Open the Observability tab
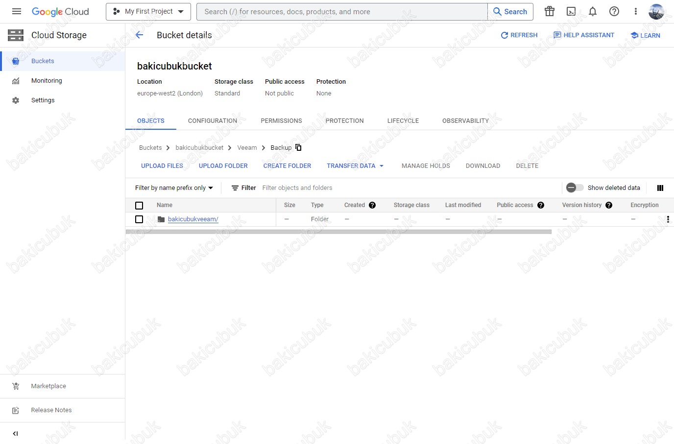674x444 pixels. tap(465, 121)
